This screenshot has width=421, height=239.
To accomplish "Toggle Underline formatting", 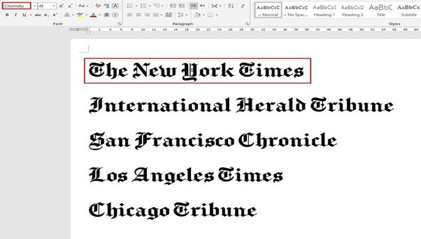I will (24, 15).
